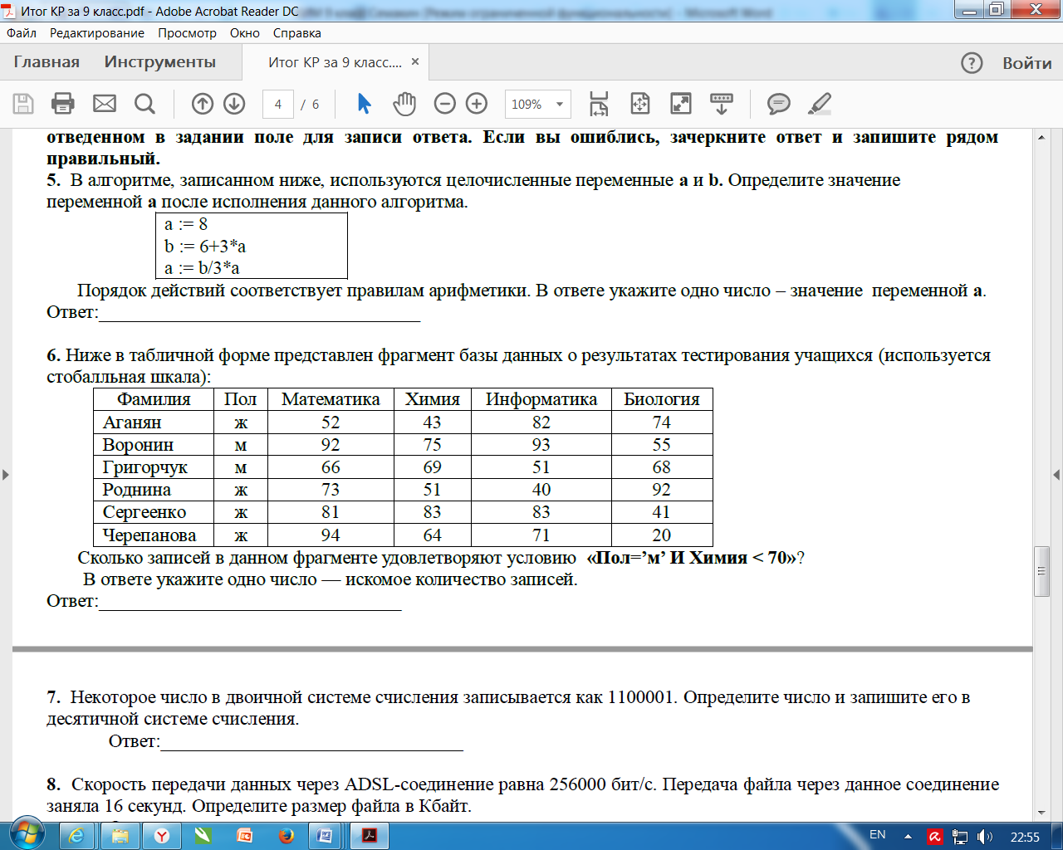The width and height of the screenshot is (1063, 850).
Task: Switch to the Инструменты tab
Action: coord(160,62)
